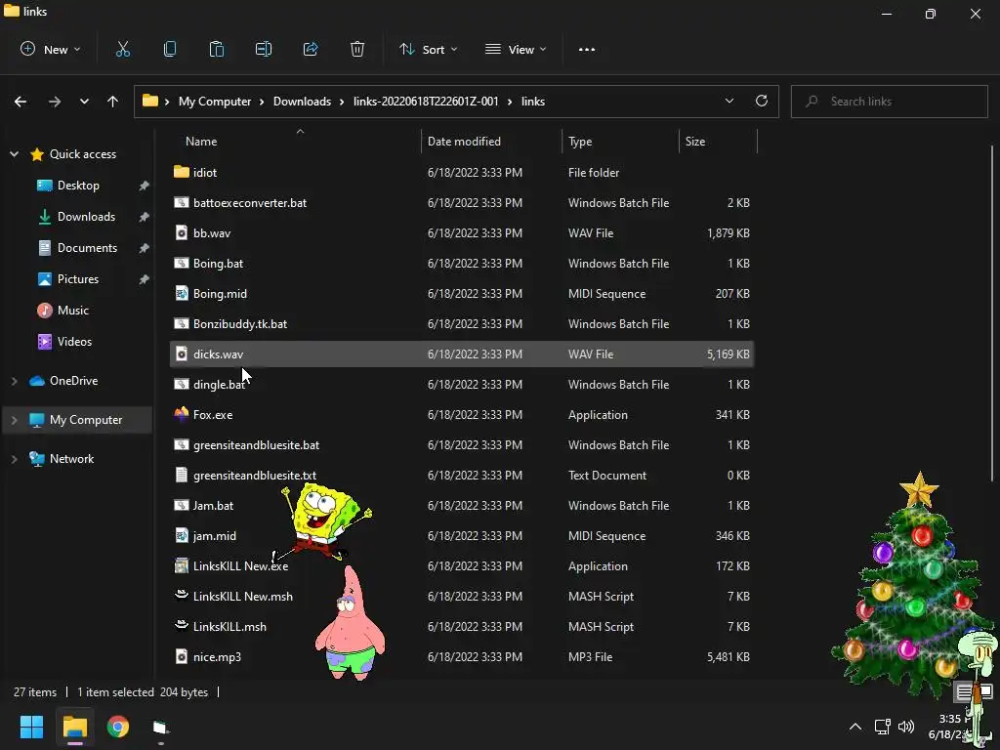Click the Search links field
1000x750 pixels.
[x=889, y=102]
